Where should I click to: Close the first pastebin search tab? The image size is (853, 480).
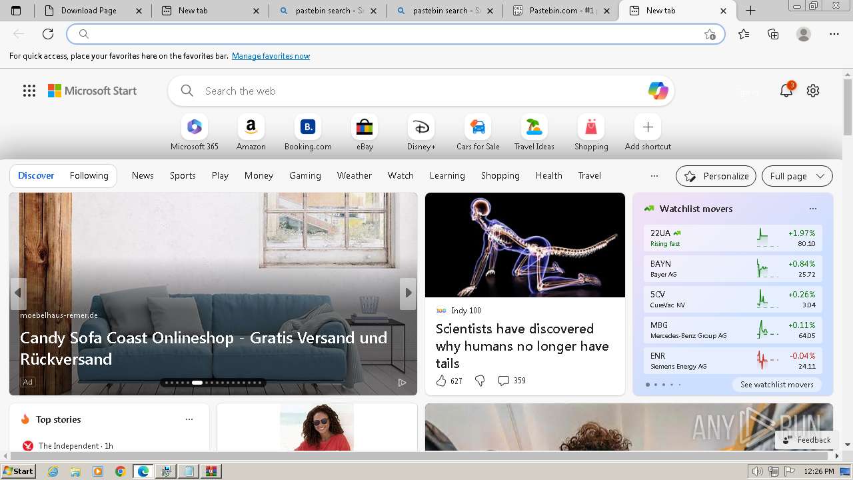[373, 11]
